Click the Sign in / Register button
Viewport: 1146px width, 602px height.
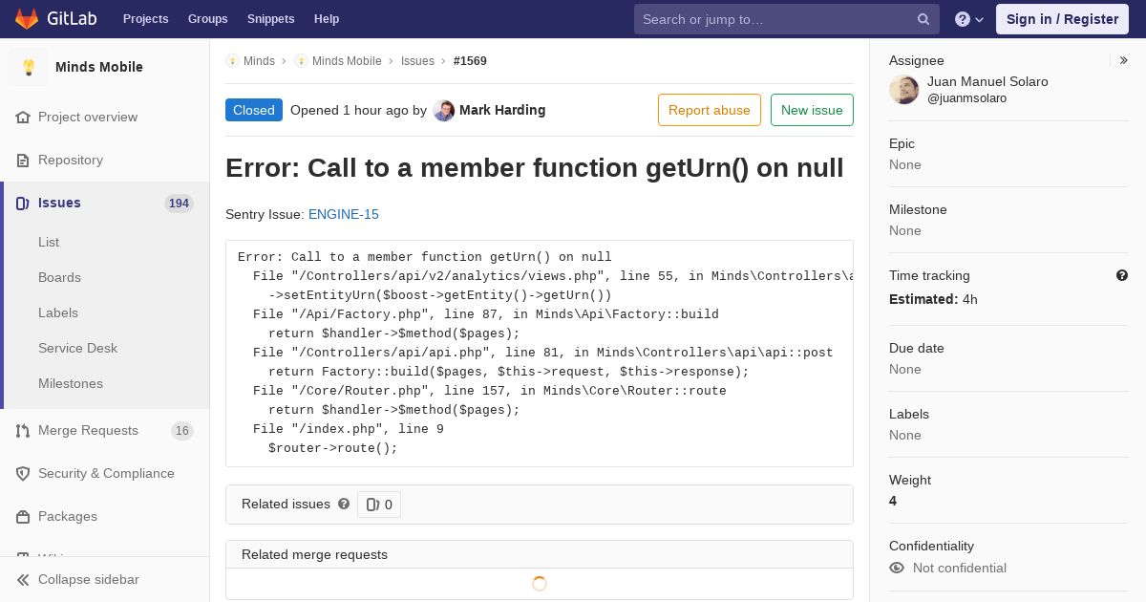point(1062,19)
